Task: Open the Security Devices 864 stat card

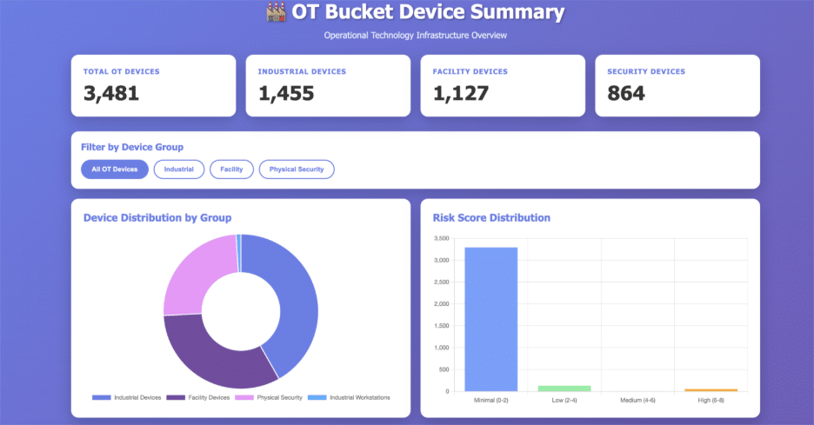Action: coord(677,85)
